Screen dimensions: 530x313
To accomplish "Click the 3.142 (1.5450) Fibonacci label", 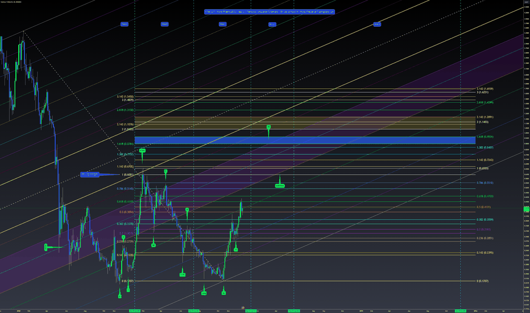I will click(126, 97).
